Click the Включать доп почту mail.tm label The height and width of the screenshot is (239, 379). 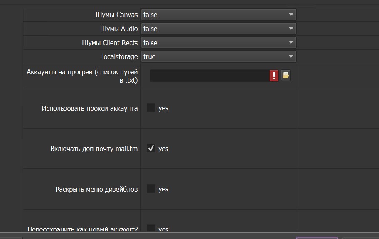(94, 149)
